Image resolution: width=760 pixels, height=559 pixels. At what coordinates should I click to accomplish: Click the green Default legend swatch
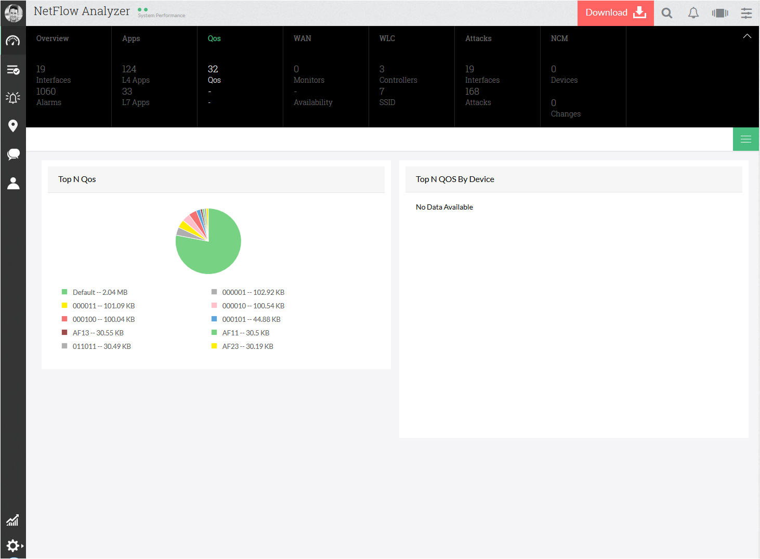64,292
